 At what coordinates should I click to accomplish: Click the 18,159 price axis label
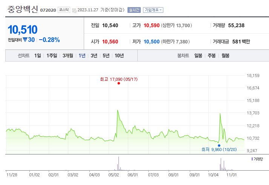point(253,76)
